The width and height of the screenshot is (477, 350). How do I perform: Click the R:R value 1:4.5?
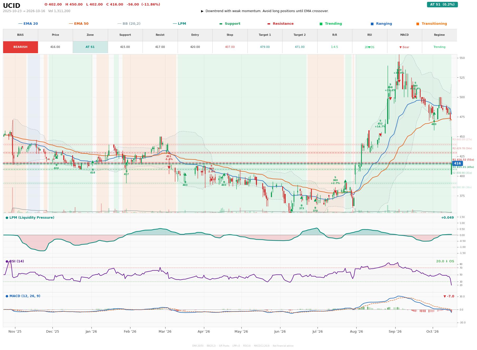tap(334, 47)
